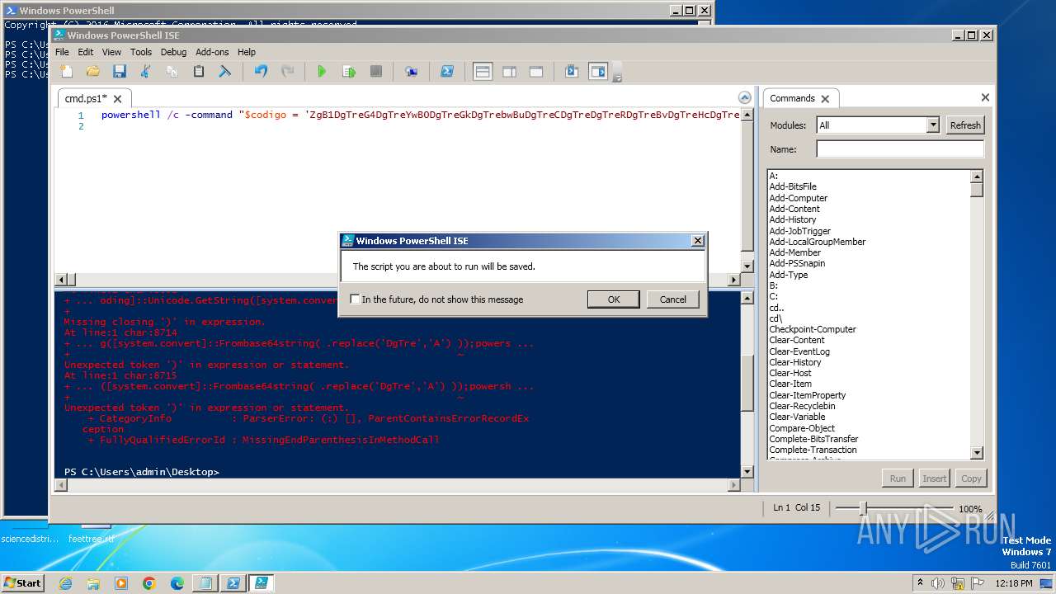Open the Debug menu
Image resolution: width=1056 pixels, height=594 pixels.
pos(173,52)
